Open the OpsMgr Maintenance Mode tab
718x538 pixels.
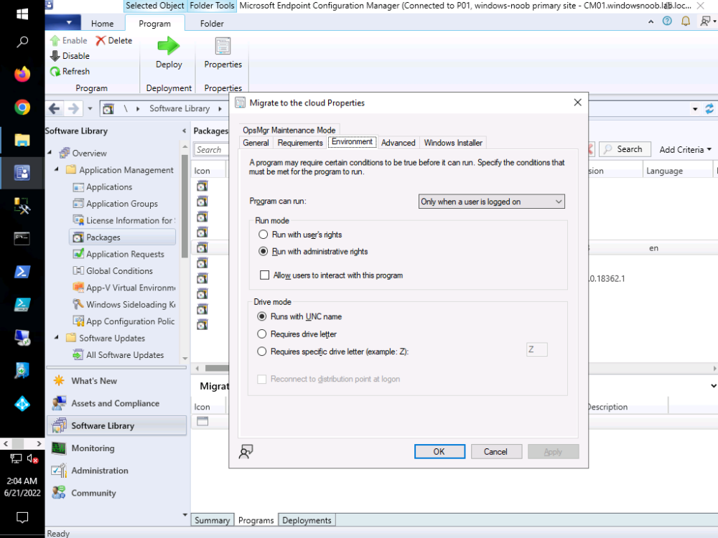click(289, 131)
